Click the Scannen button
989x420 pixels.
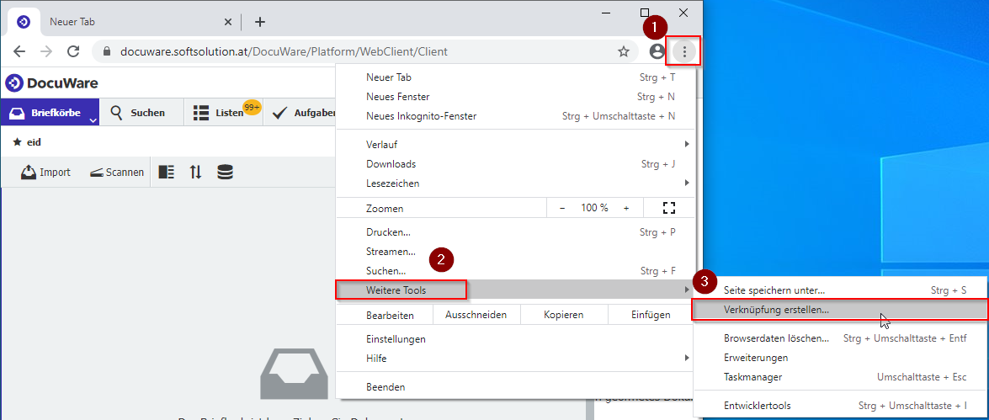click(x=117, y=173)
